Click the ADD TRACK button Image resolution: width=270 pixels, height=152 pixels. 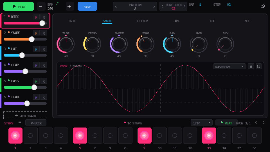click(x=25, y=115)
